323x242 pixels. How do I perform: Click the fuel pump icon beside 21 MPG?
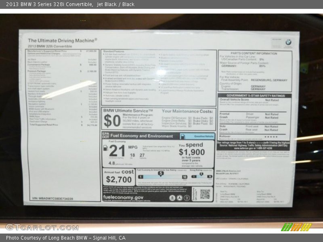(105, 148)
